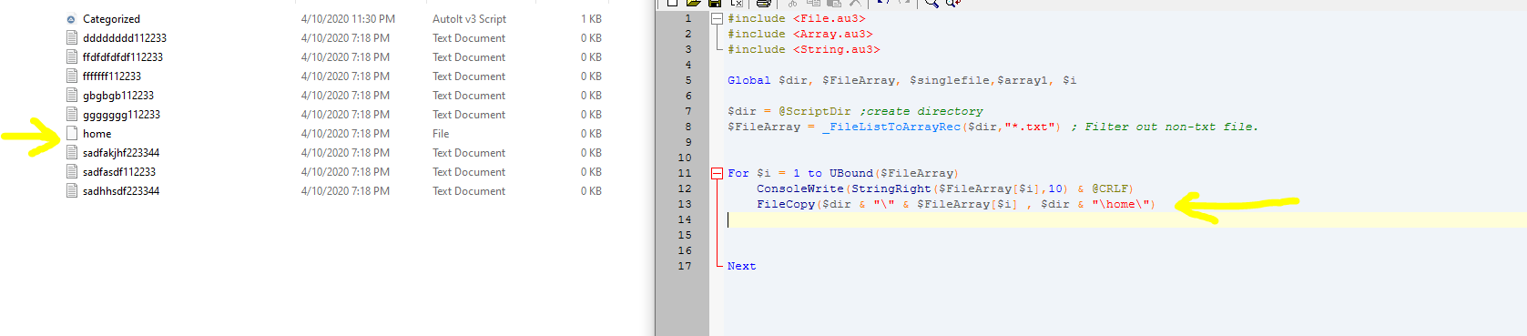Click the Find magnifier toolbar icon
Viewport: 1527px width, 336px height.
coord(931,3)
